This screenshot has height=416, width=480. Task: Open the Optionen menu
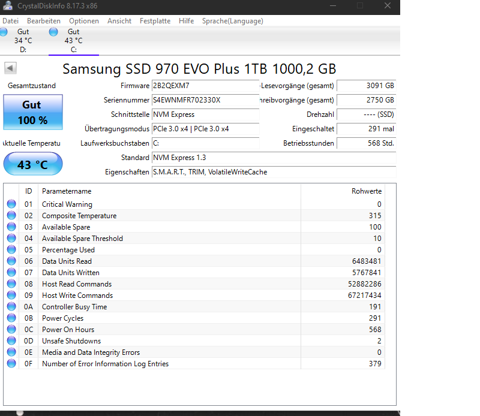tap(84, 20)
